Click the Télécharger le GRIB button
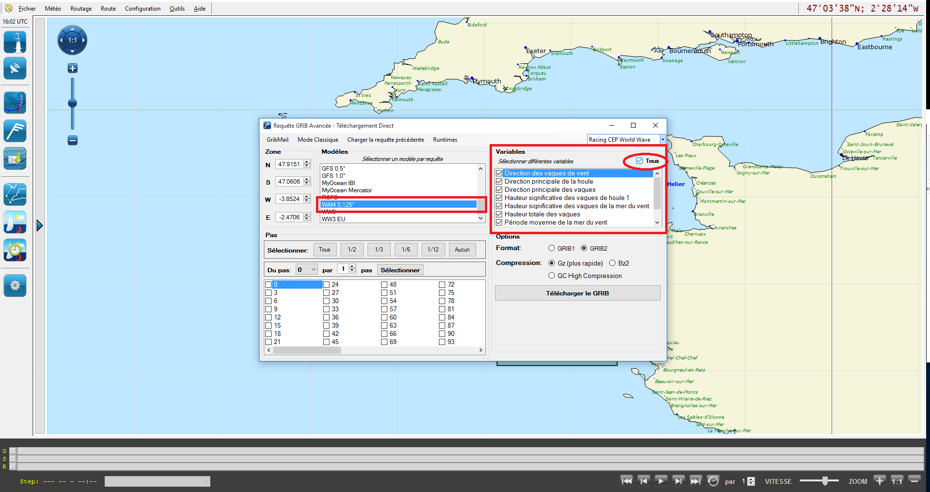This screenshot has height=492, width=930. [577, 293]
